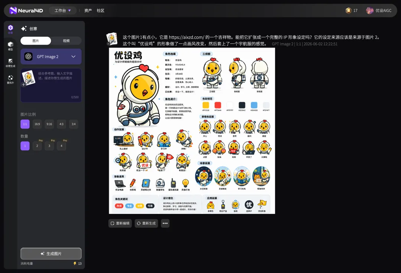Go to the 资产 assets page
The width and height of the screenshot is (401, 273).
pyautogui.click(x=88, y=10)
